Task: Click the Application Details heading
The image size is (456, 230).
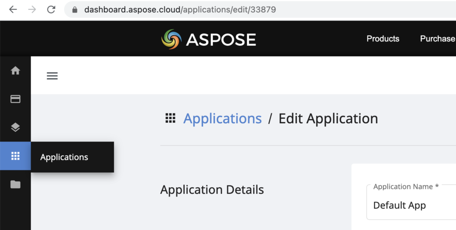Action: coord(212,190)
